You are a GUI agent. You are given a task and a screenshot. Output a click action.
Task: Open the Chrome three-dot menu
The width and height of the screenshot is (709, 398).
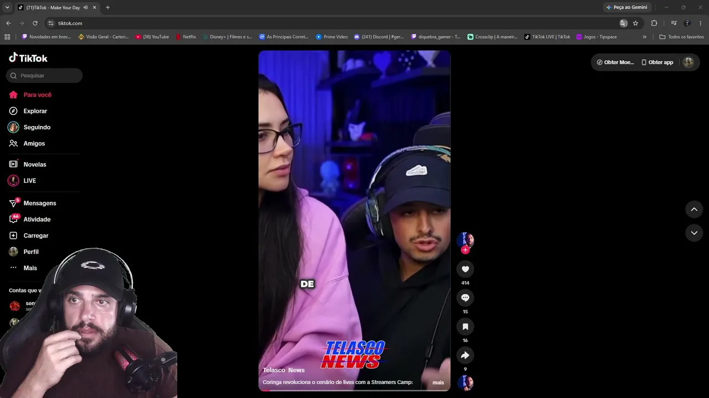(x=701, y=23)
